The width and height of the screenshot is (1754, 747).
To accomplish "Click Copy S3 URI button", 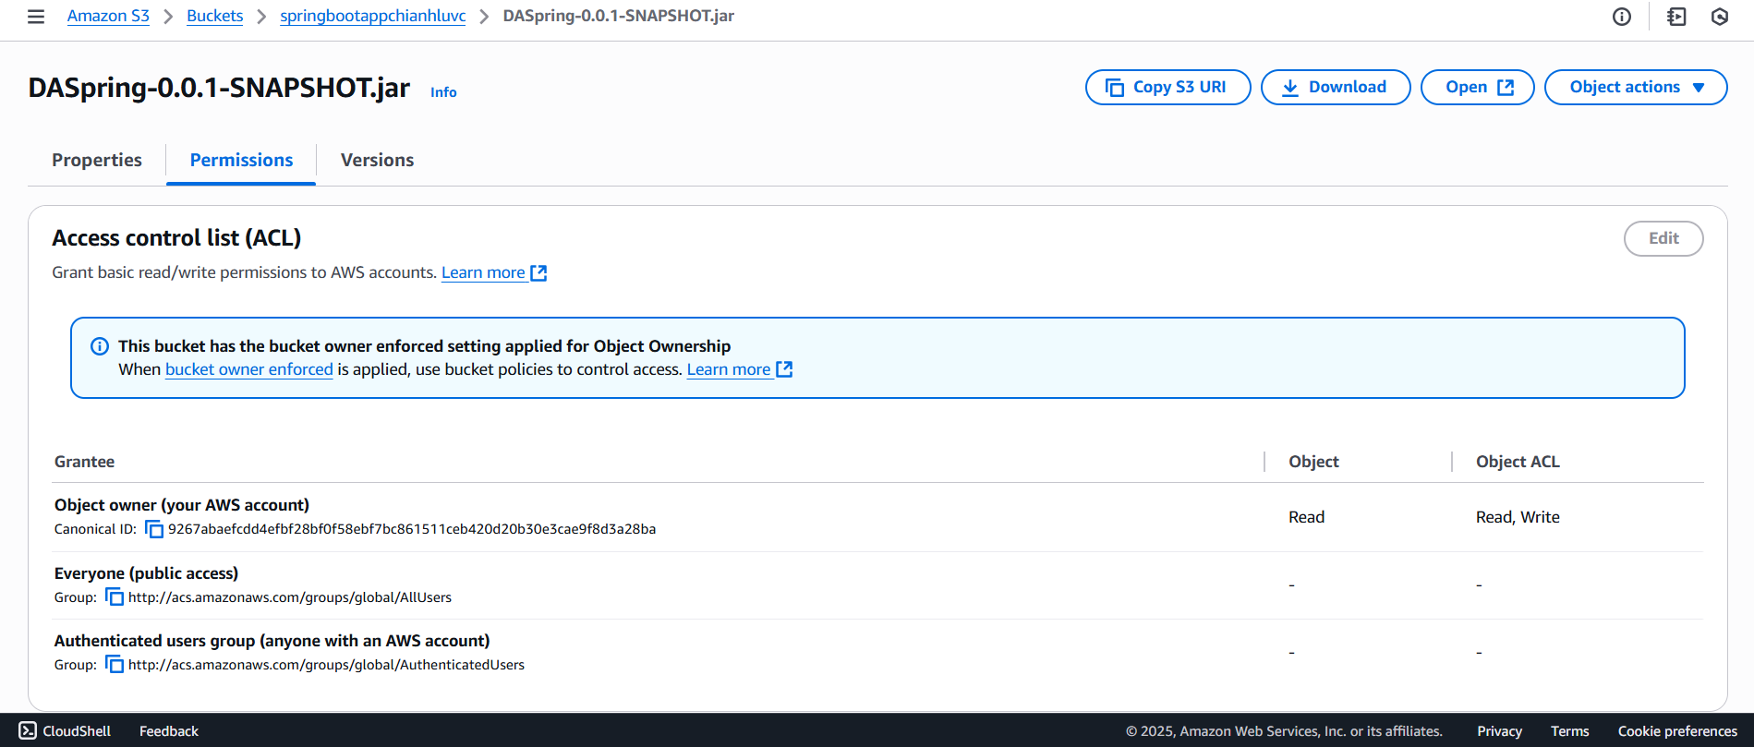I will [x=1167, y=87].
